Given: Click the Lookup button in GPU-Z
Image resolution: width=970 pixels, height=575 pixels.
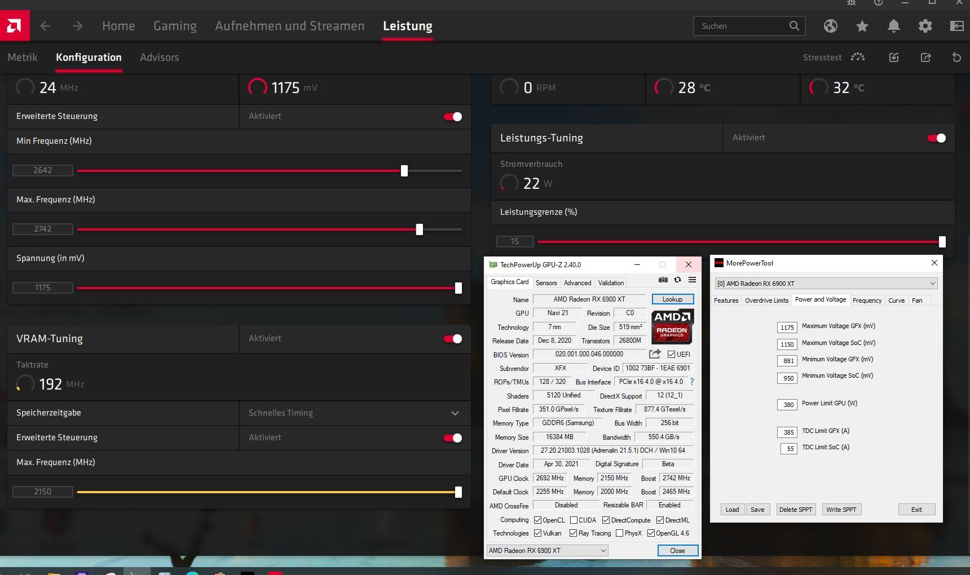Looking at the screenshot, I should coord(672,299).
